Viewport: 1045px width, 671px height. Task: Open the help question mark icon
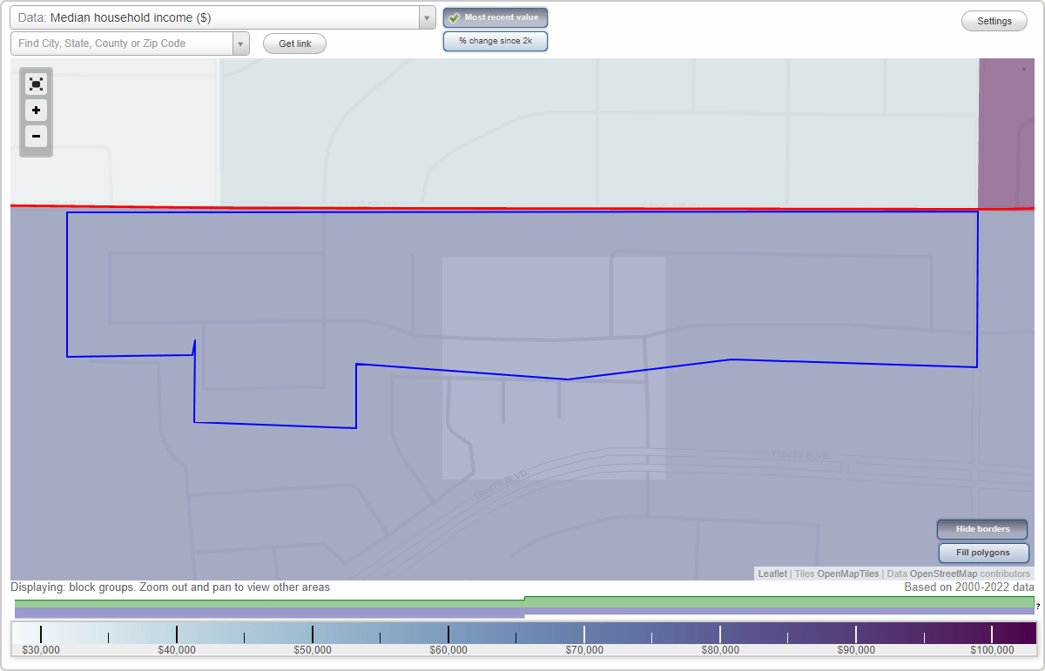(1038, 604)
